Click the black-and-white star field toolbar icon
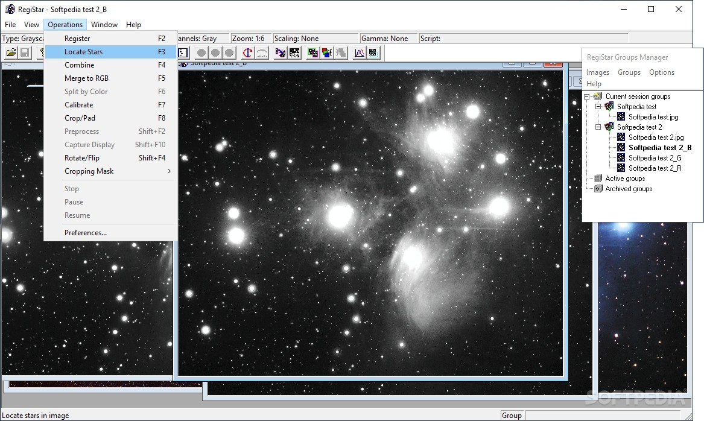704x421 pixels. (294, 53)
